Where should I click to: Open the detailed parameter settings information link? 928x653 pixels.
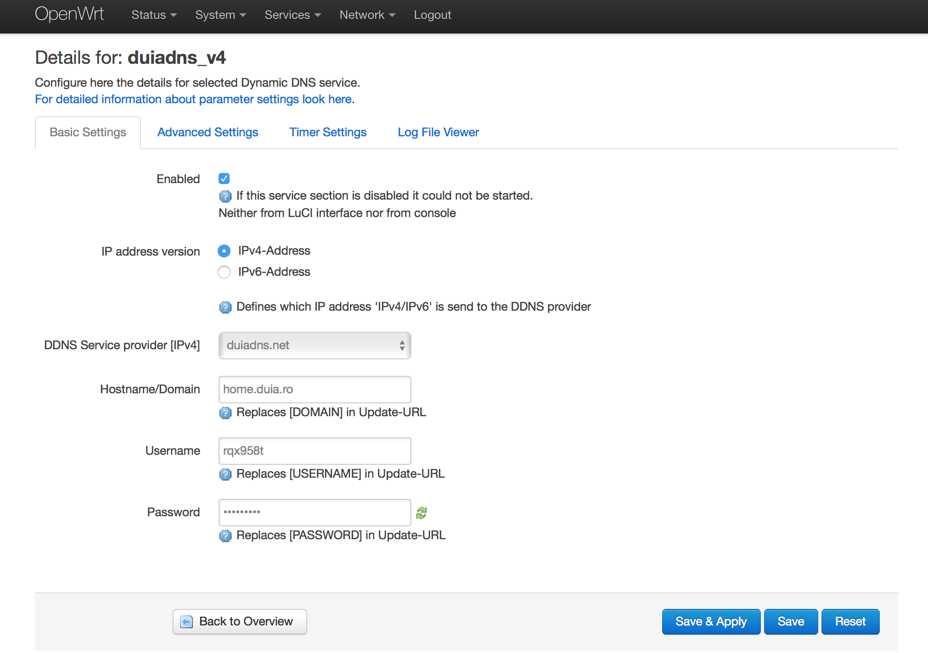(x=195, y=99)
